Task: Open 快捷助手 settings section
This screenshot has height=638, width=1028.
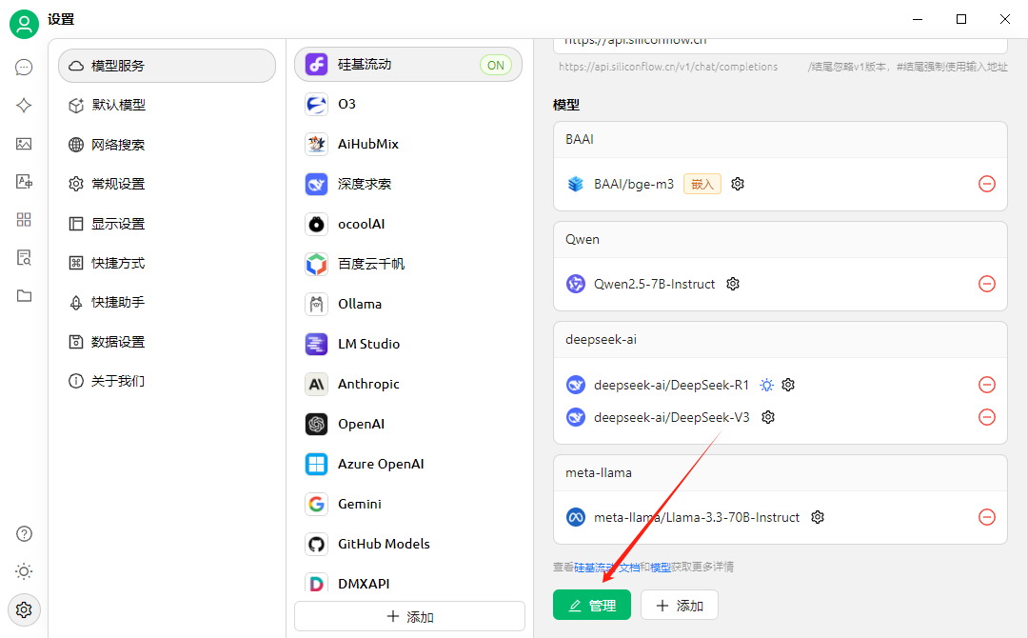Action: 168,302
